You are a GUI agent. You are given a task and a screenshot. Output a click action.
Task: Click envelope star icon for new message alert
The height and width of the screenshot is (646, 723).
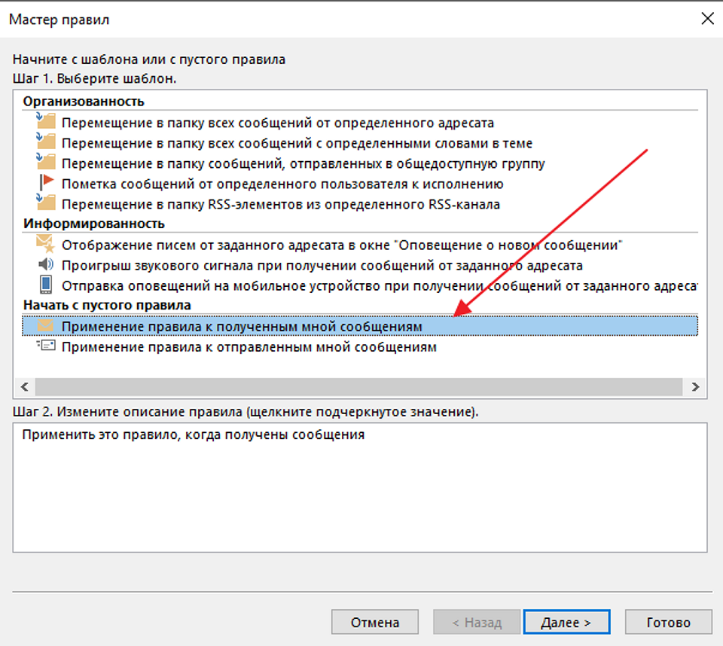(x=46, y=244)
